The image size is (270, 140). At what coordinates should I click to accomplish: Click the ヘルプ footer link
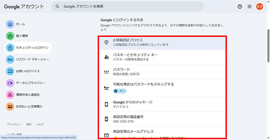point(40,124)
